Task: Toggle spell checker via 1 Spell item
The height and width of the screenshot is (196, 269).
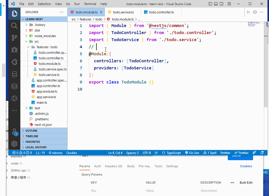Action: 210,153
